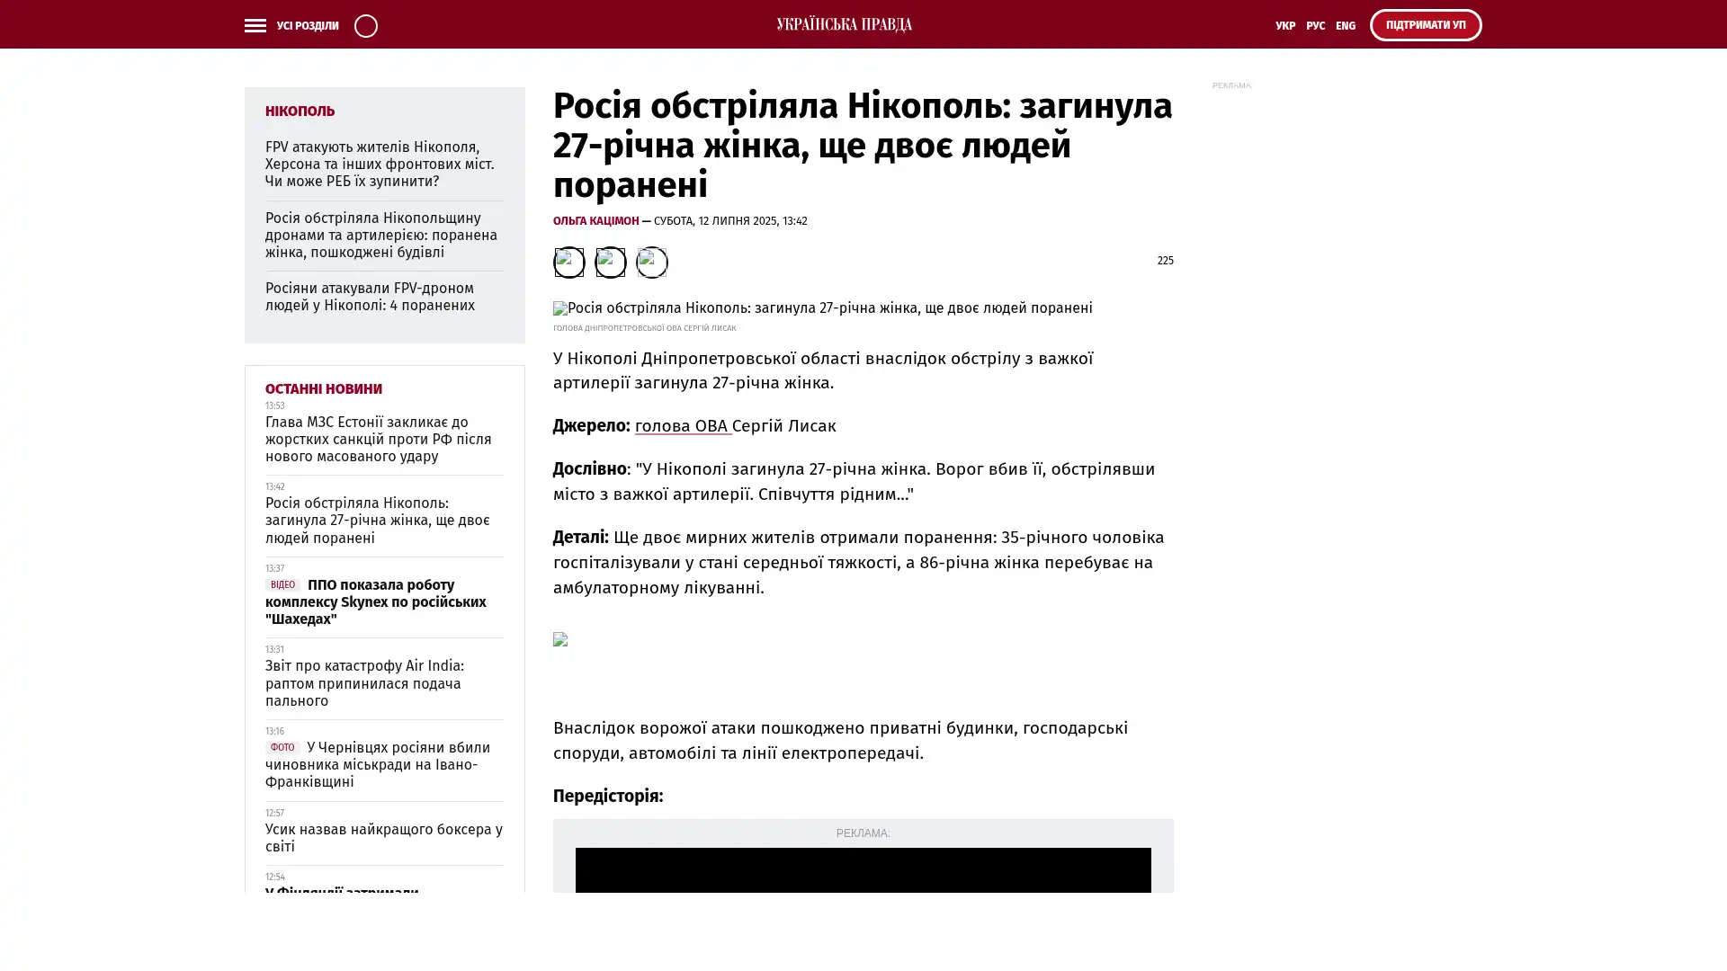Read the Air India crash report news
This screenshot has width=1727, height=971.
tap(364, 683)
